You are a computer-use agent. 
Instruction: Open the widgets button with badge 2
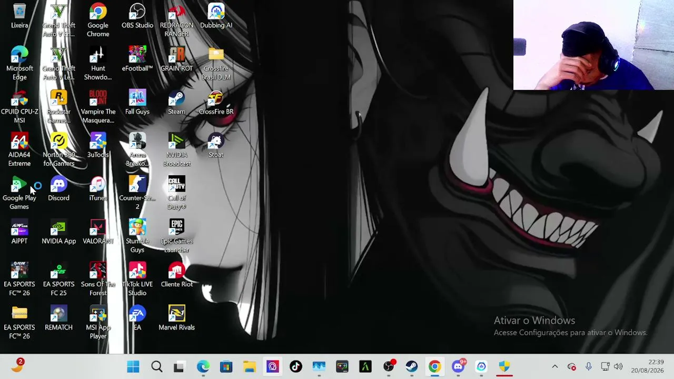[x=17, y=366]
